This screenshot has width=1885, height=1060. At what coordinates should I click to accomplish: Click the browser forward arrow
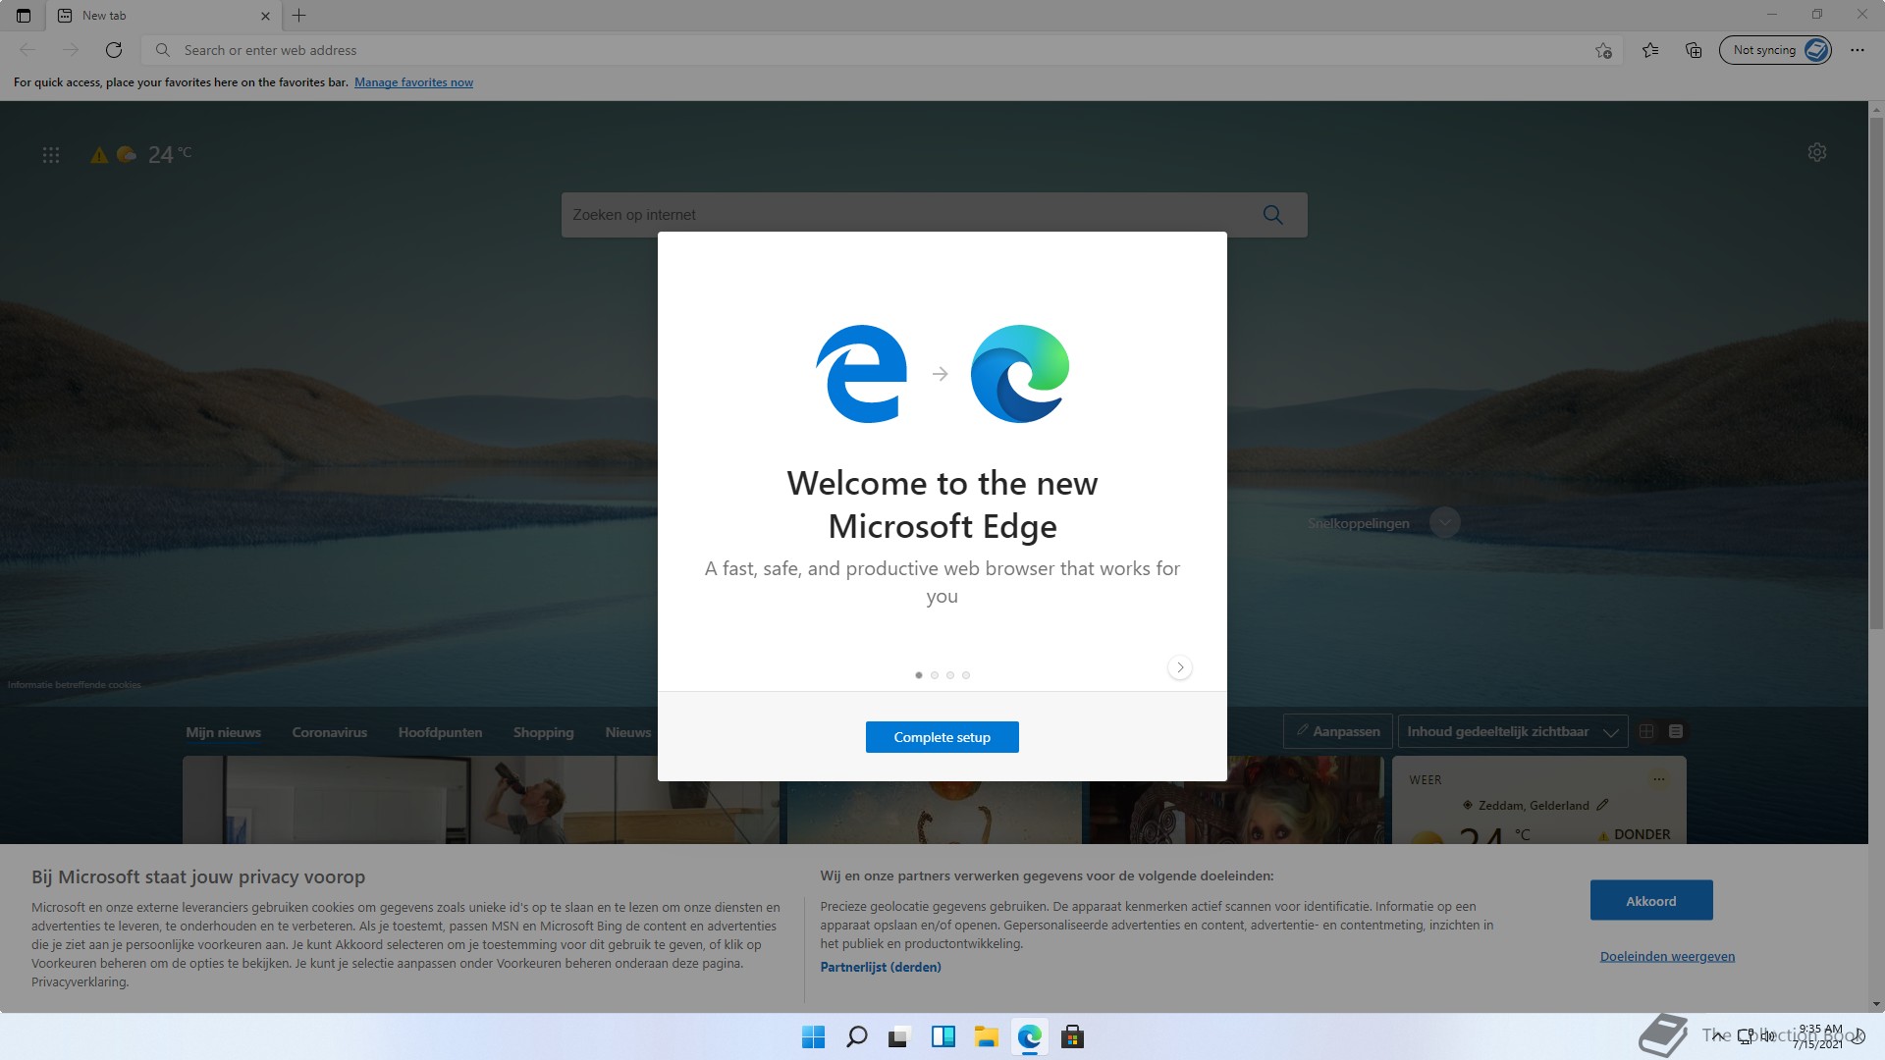pyautogui.click(x=71, y=50)
